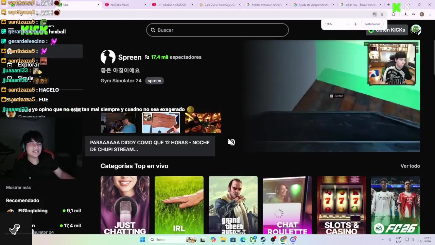Open the Grand Theft Auto category card
Image resolution: width=435 pixels, height=245 pixels.
click(x=233, y=205)
